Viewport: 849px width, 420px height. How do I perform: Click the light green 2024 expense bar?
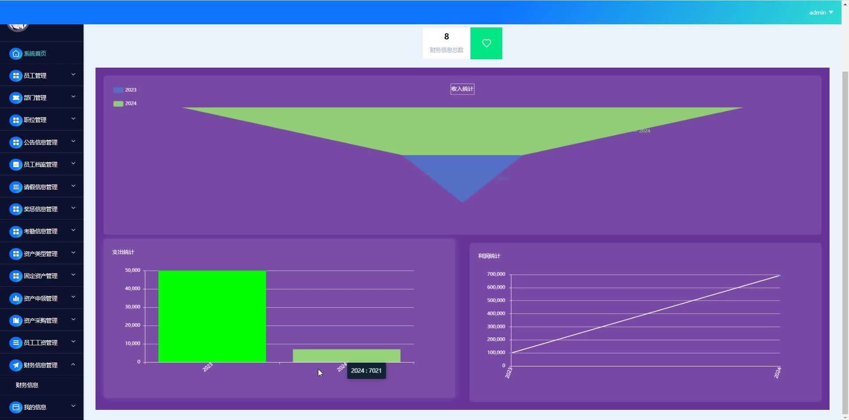[x=347, y=356]
